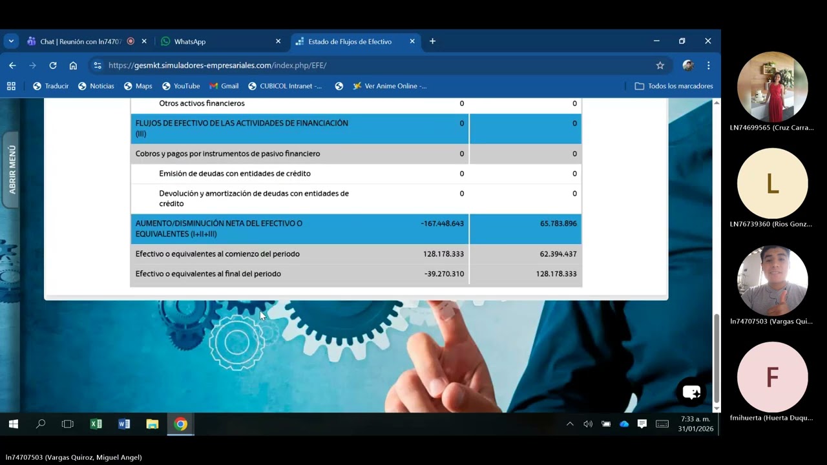
Task: Open Task View on the taskbar
Action: pos(67,424)
